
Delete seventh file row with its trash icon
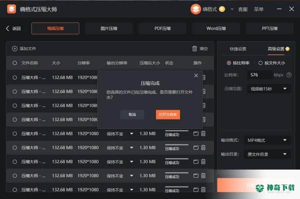(x=203, y=162)
